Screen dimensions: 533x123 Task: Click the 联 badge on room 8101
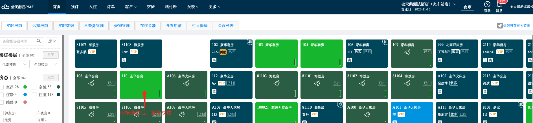[521, 104]
